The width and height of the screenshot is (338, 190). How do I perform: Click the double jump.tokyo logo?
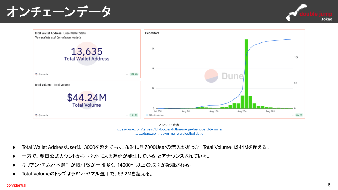point(309,13)
